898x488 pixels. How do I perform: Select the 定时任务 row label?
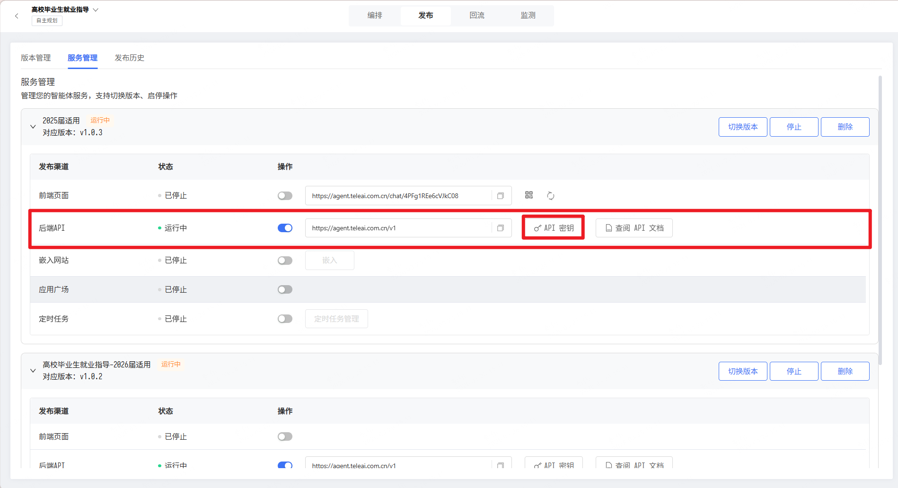53,319
